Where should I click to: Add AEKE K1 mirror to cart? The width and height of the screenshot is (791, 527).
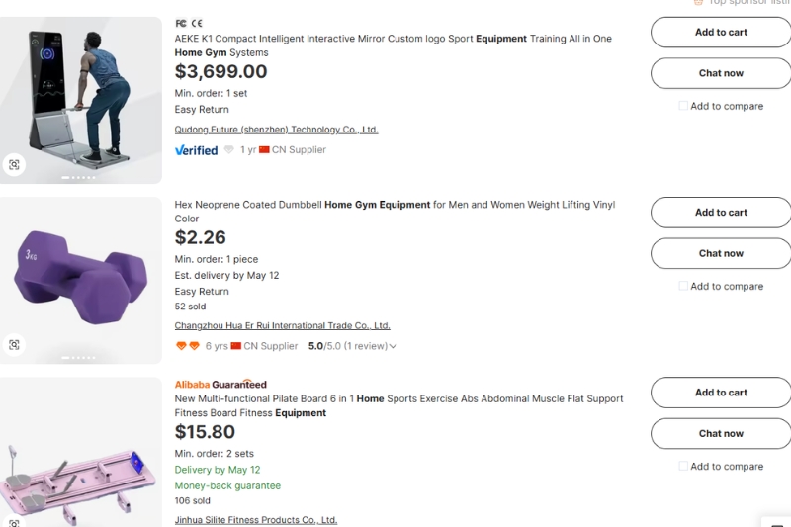[x=721, y=33]
